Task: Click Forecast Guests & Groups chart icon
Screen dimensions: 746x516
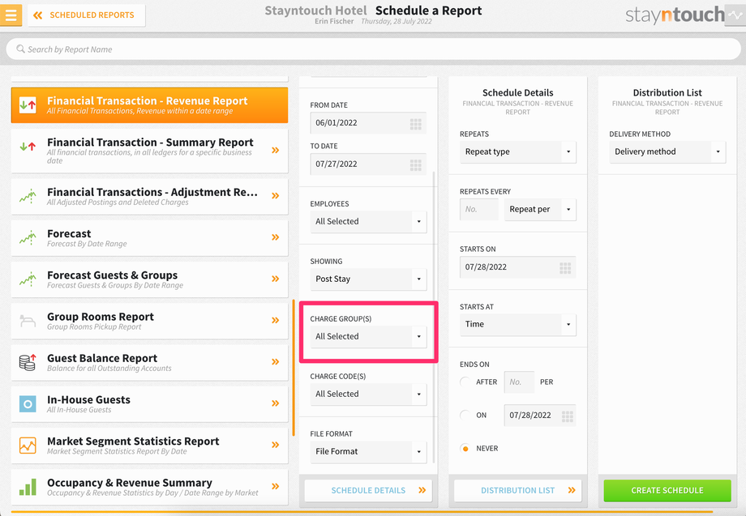Action: click(x=28, y=279)
